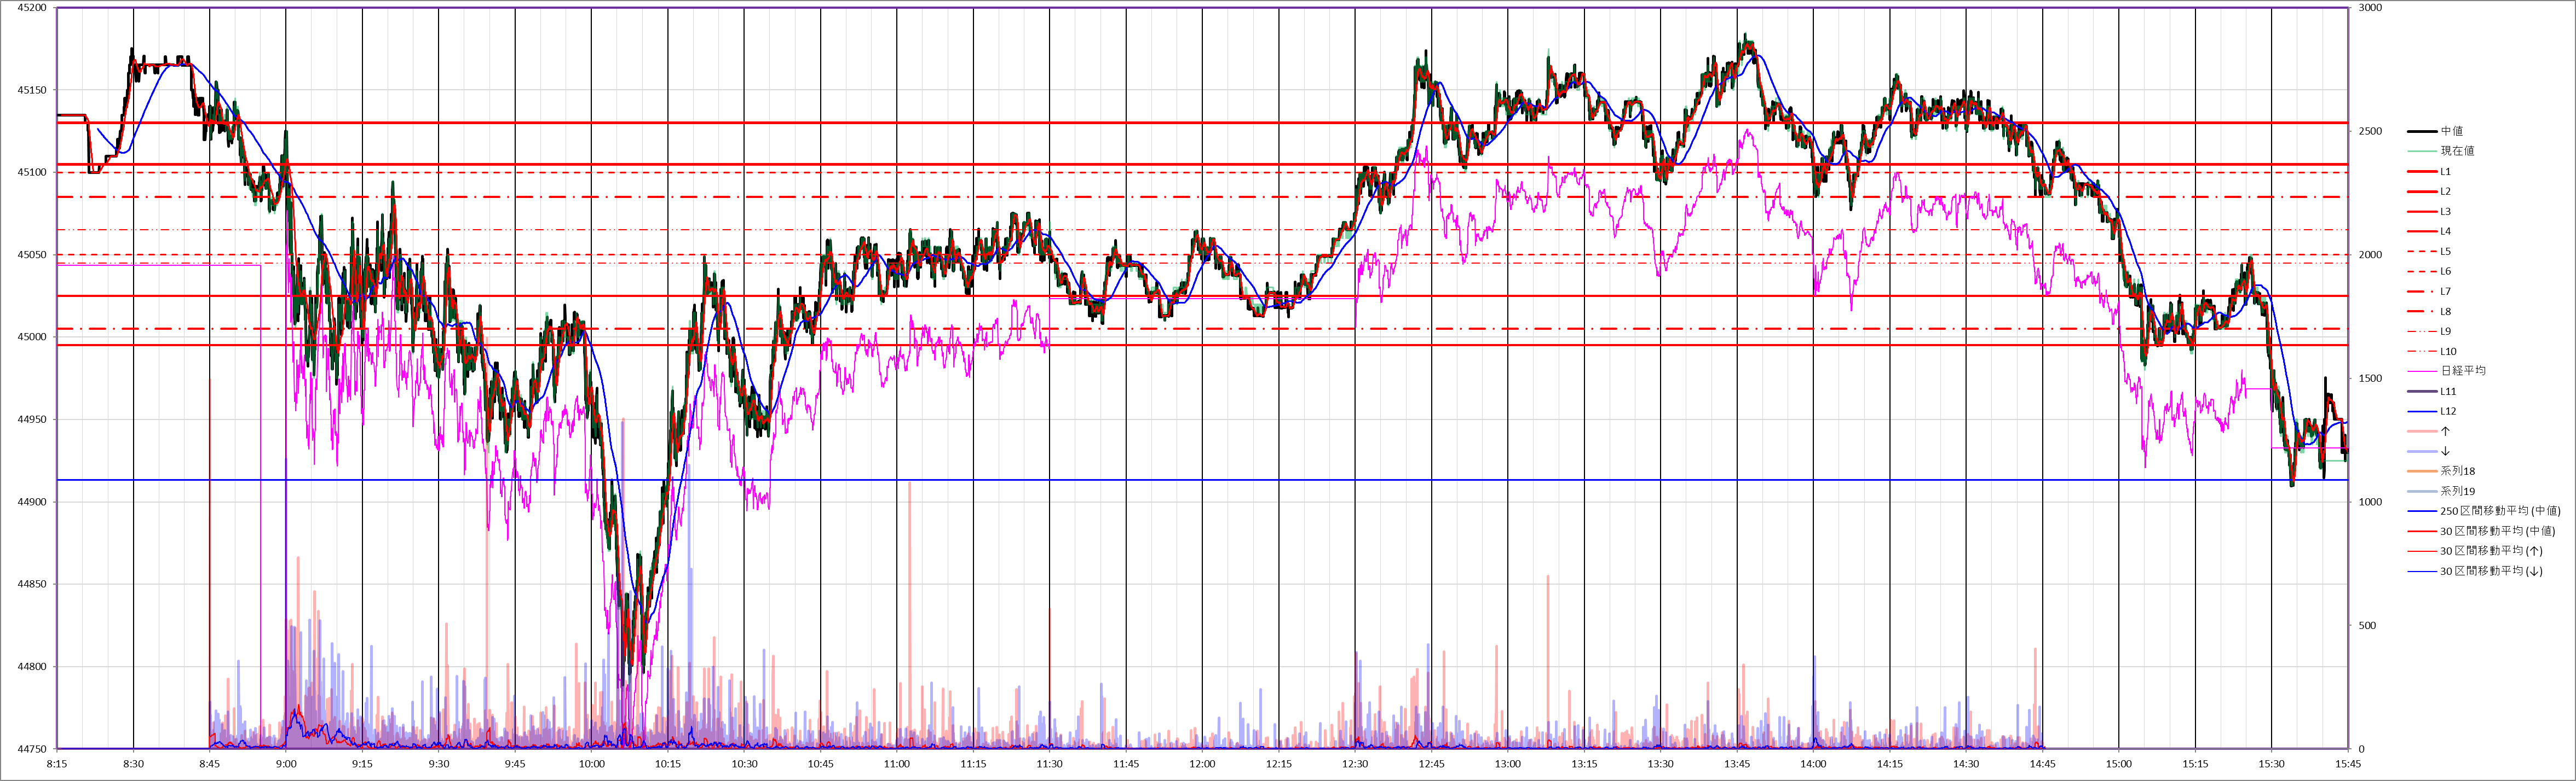Click the 系列19 legend entry
2576x781 pixels.
click(x=2457, y=491)
